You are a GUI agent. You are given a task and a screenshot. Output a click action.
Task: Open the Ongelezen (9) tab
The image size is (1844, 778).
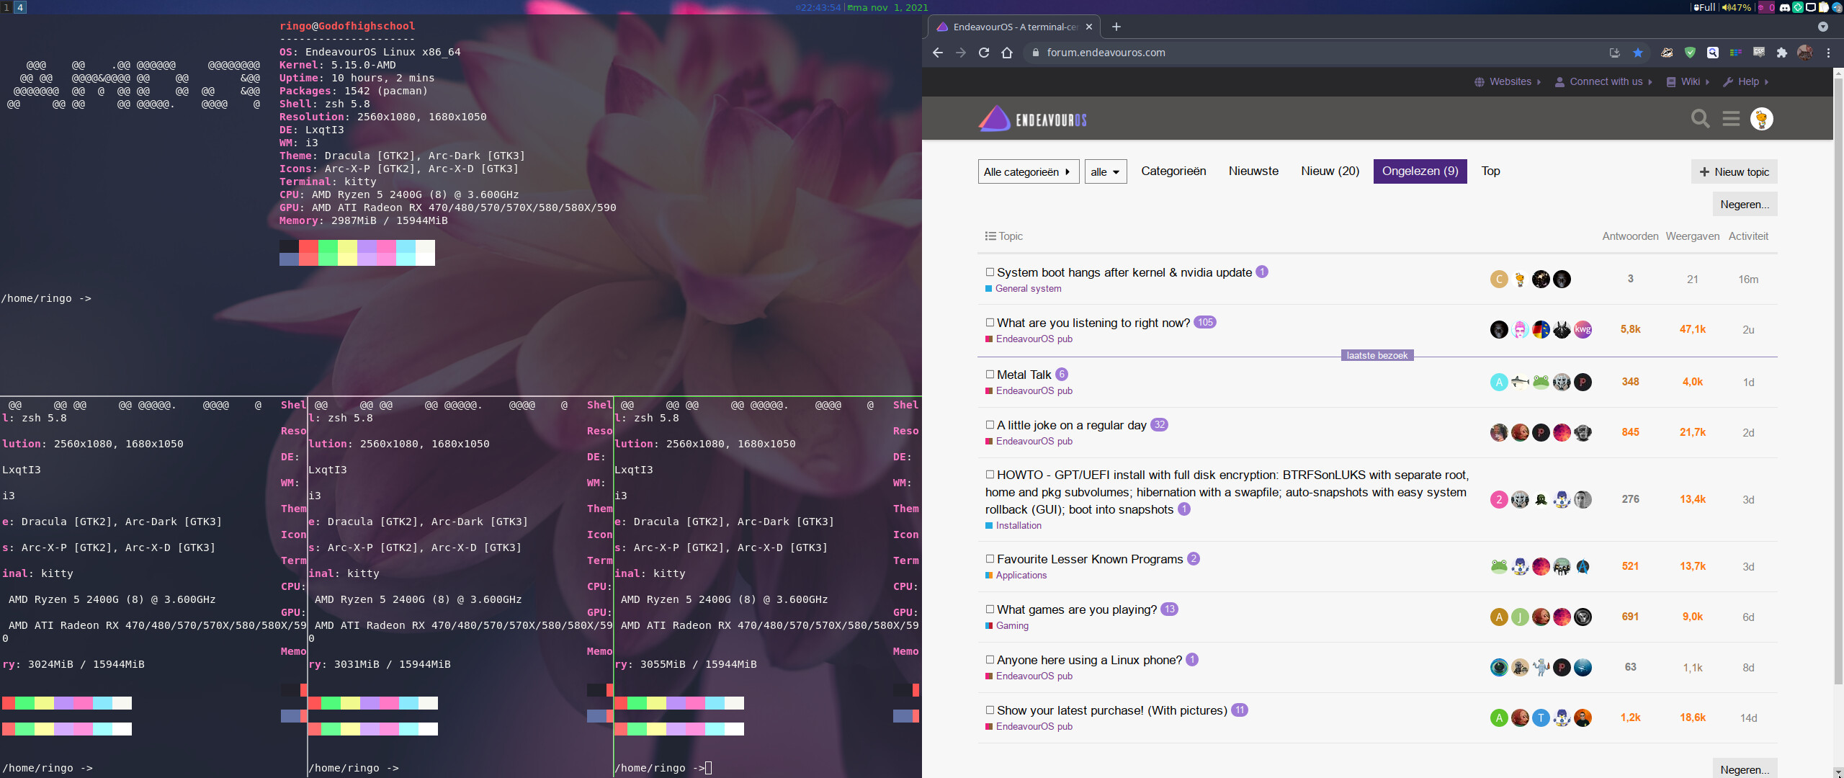pyautogui.click(x=1420, y=171)
